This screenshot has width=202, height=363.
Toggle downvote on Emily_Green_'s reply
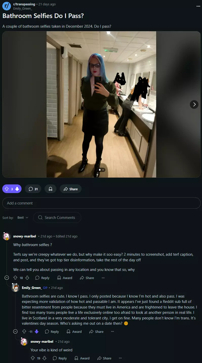tap(36, 332)
